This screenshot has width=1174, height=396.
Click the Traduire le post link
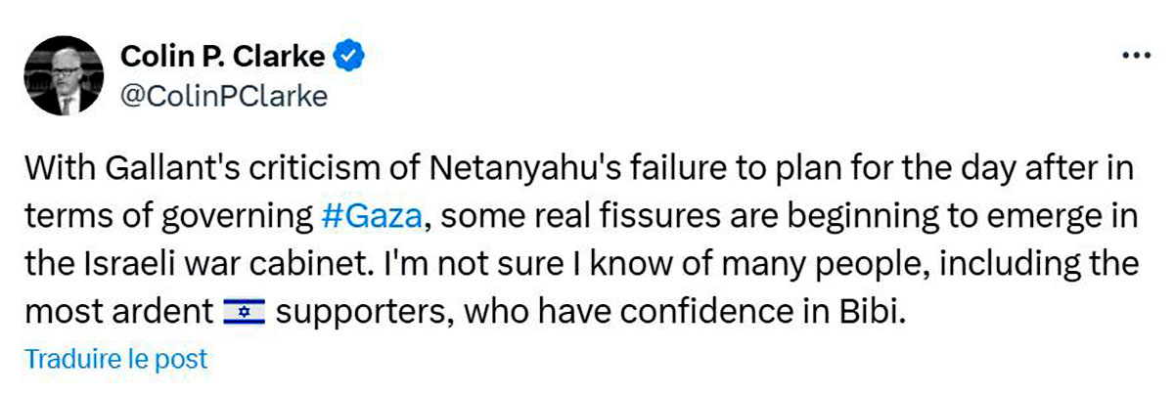point(116,359)
